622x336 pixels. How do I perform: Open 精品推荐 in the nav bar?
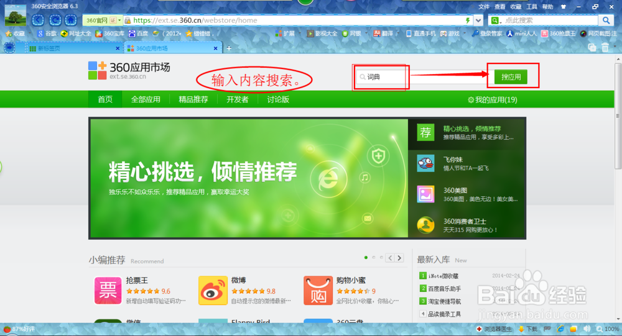coord(193,99)
